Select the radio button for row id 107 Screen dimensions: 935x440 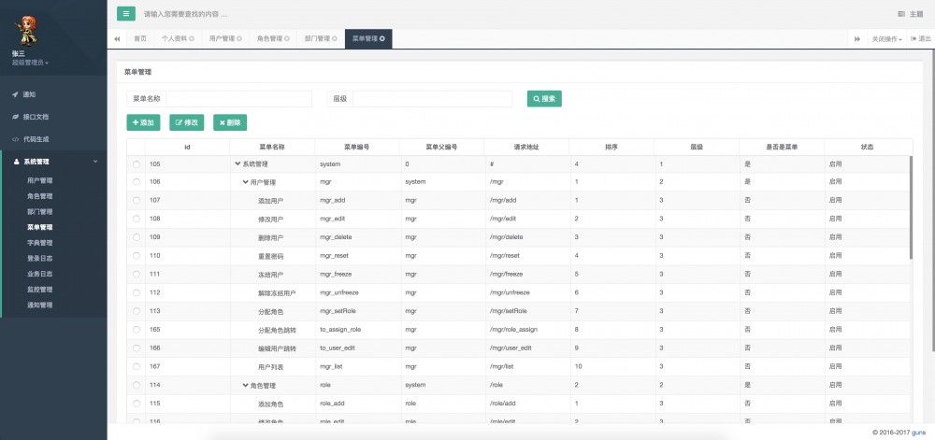pyautogui.click(x=137, y=201)
